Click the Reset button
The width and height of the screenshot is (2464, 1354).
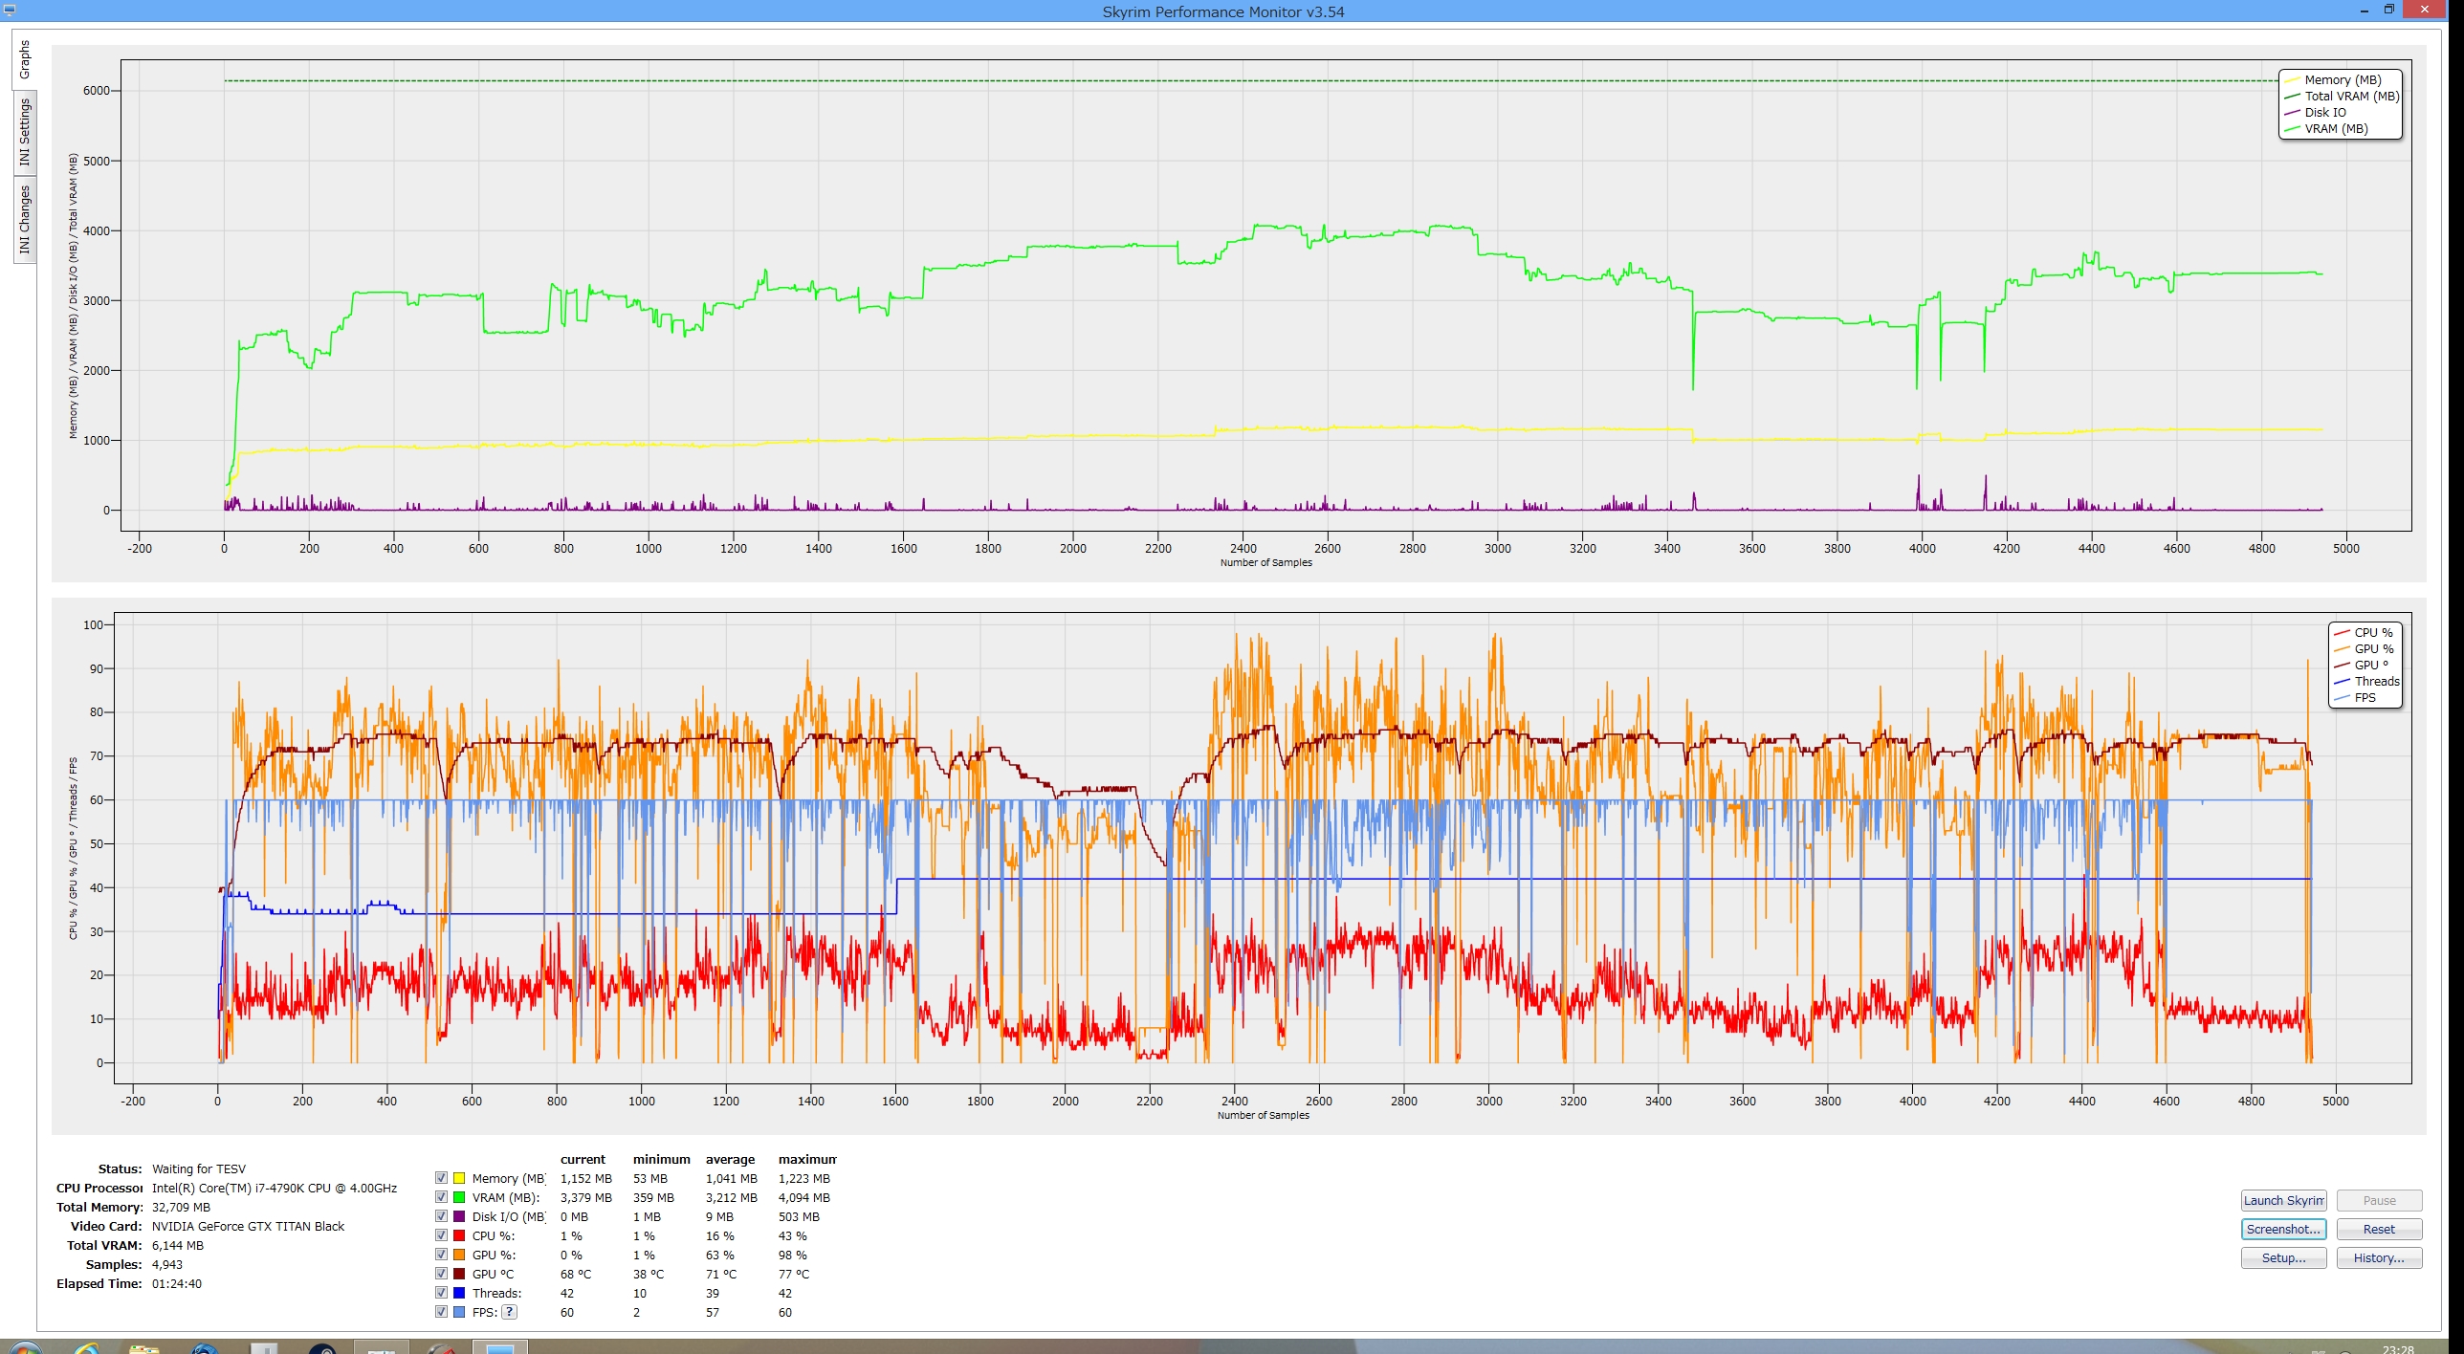point(2379,1229)
